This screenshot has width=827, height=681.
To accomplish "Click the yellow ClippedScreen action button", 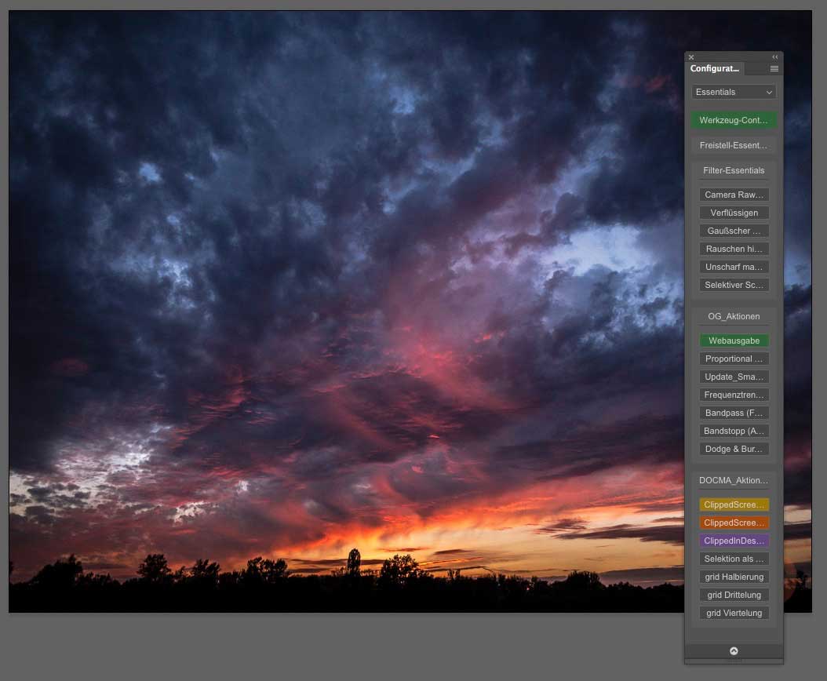I will (x=734, y=504).
